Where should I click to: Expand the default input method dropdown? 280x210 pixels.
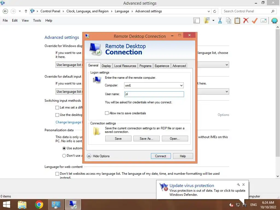(x=227, y=91)
